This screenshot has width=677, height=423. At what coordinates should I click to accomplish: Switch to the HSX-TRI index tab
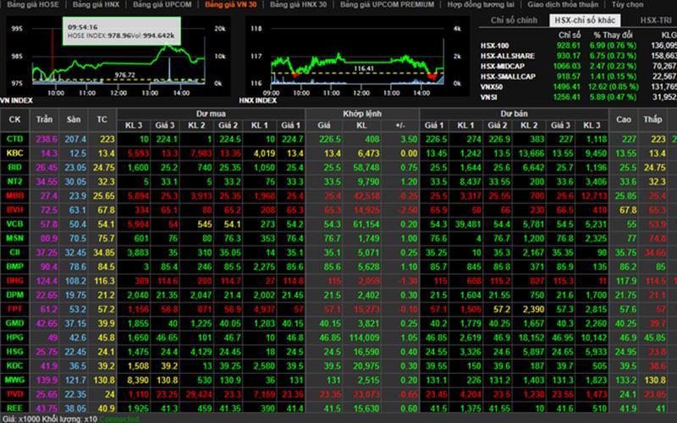point(656,20)
